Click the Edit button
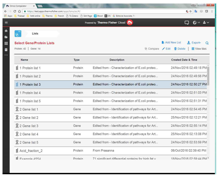 tap(166, 49)
